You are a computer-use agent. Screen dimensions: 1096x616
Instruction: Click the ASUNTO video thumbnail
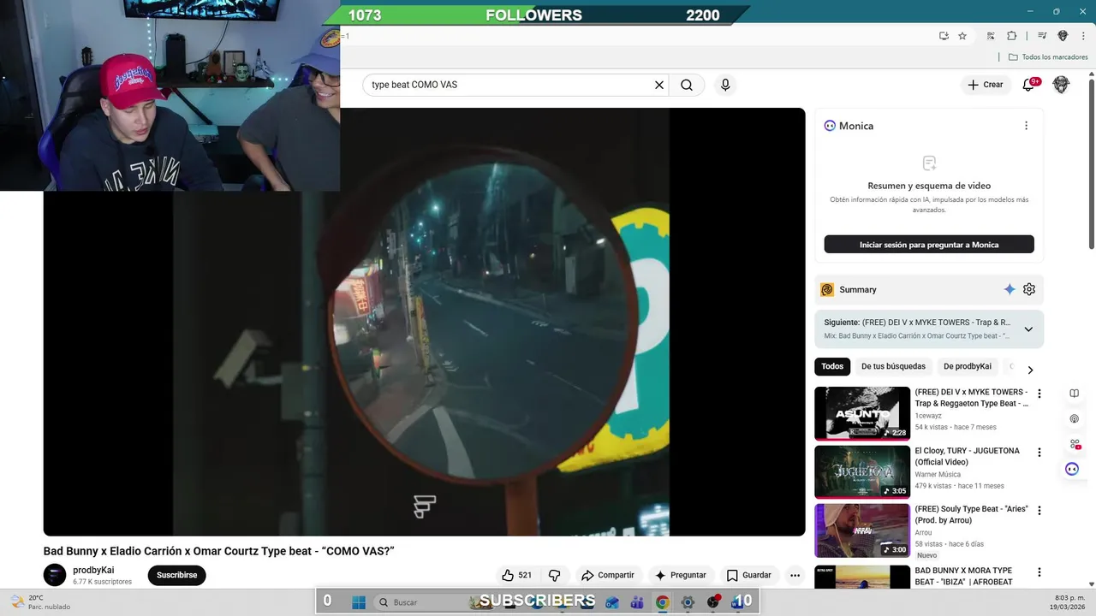click(862, 413)
